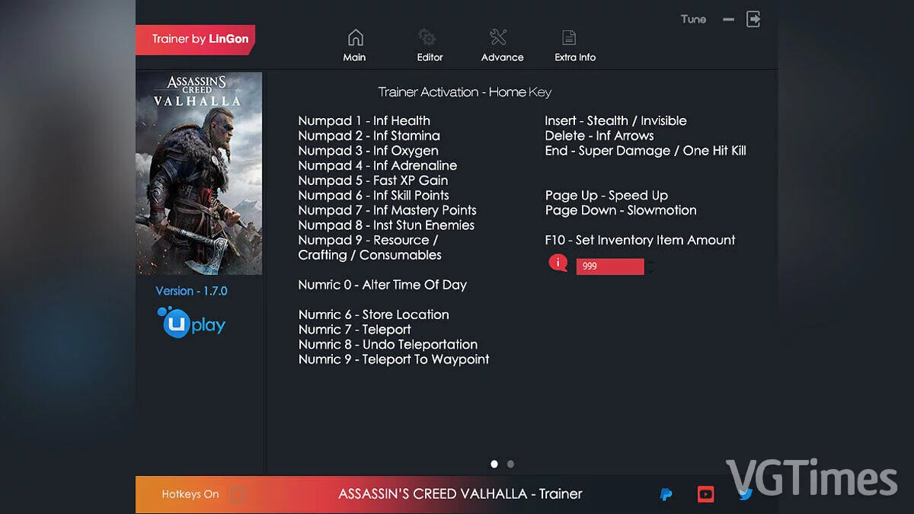Click the Assassin's Creed Valhalla cover art

199,174
